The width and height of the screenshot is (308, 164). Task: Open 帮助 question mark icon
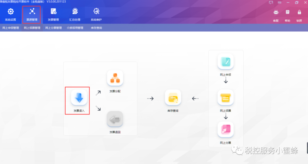pyautogui.click(x=288, y=12)
